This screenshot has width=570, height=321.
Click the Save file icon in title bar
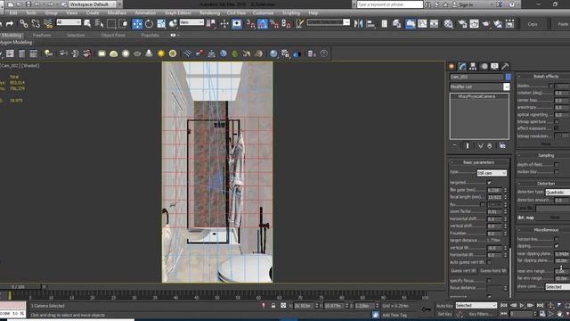tap(28, 4)
